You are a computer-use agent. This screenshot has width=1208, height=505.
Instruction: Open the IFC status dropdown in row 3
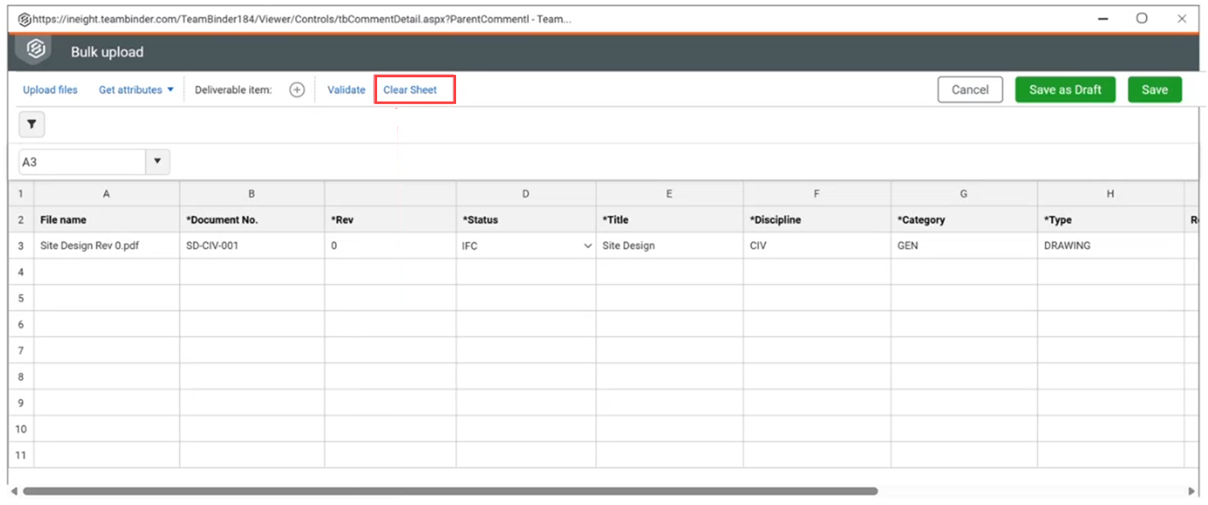point(587,246)
